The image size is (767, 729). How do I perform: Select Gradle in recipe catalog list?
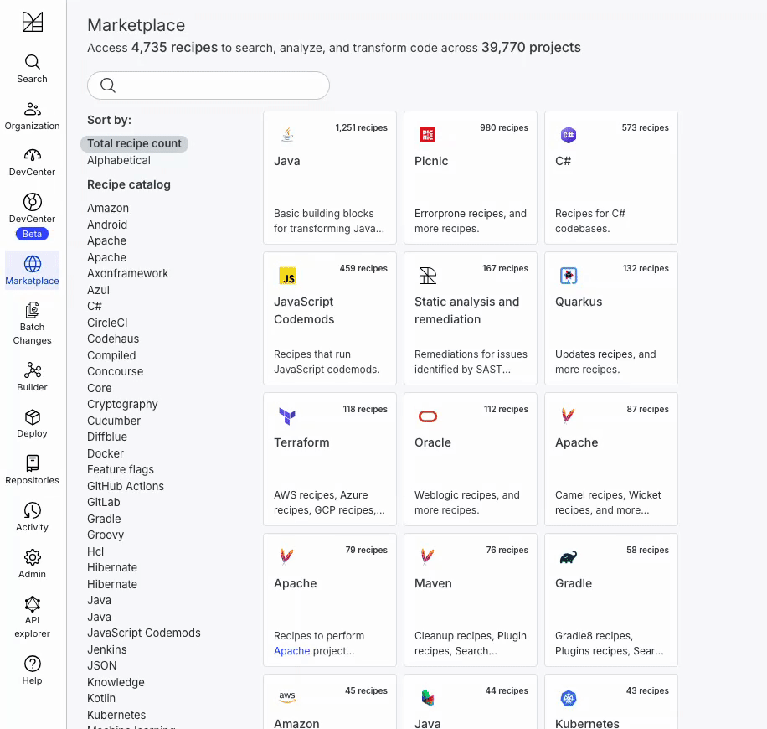pos(104,519)
